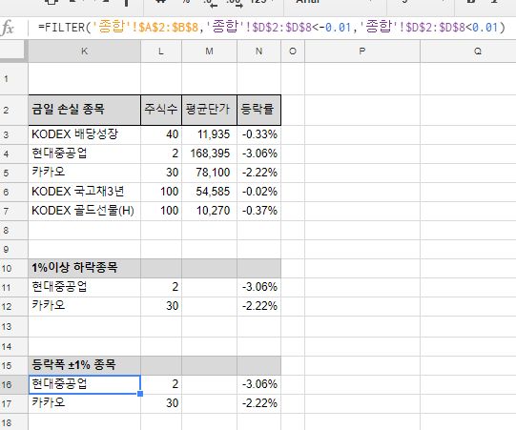
Task: Click the 'KODEX 골드선물(H)' cell
Action: pyautogui.click(x=84, y=211)
